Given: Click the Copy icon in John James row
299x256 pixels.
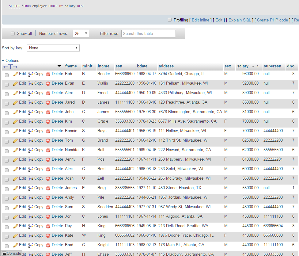Looking at the screenshot, I should pos(31,112).
